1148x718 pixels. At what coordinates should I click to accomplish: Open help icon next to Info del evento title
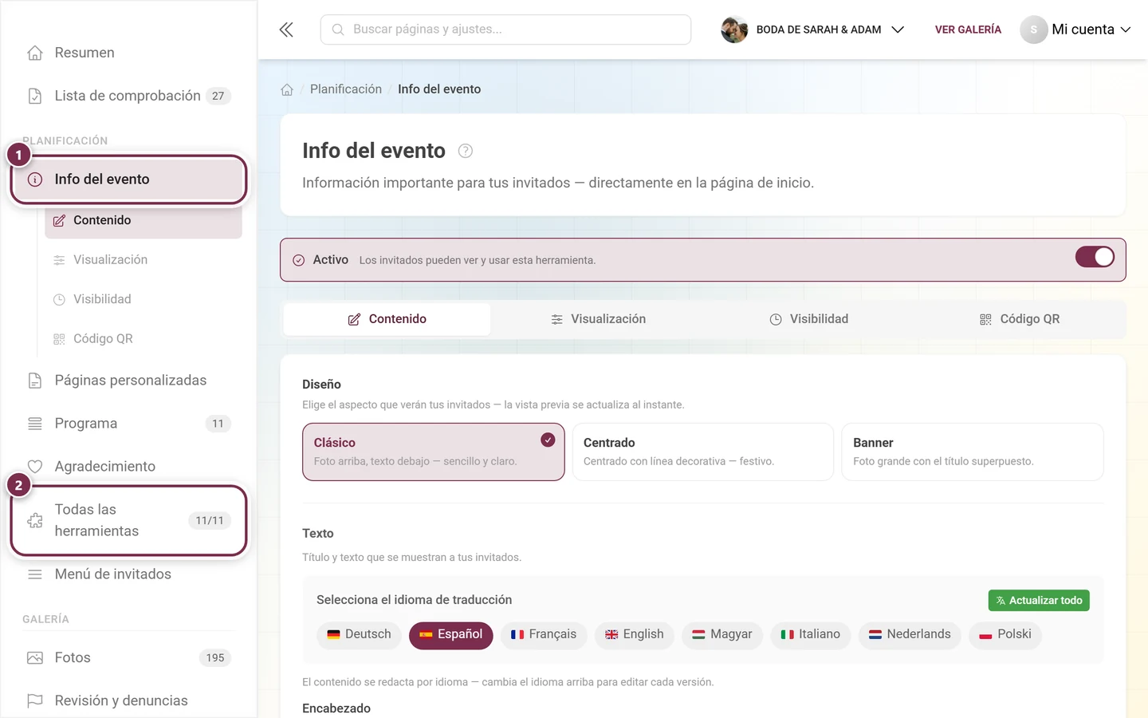pos(466,151)
